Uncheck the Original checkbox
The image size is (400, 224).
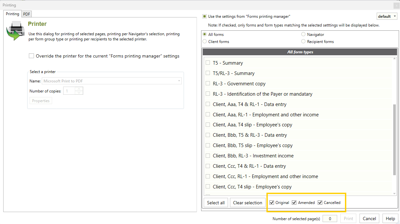point(272,203)
